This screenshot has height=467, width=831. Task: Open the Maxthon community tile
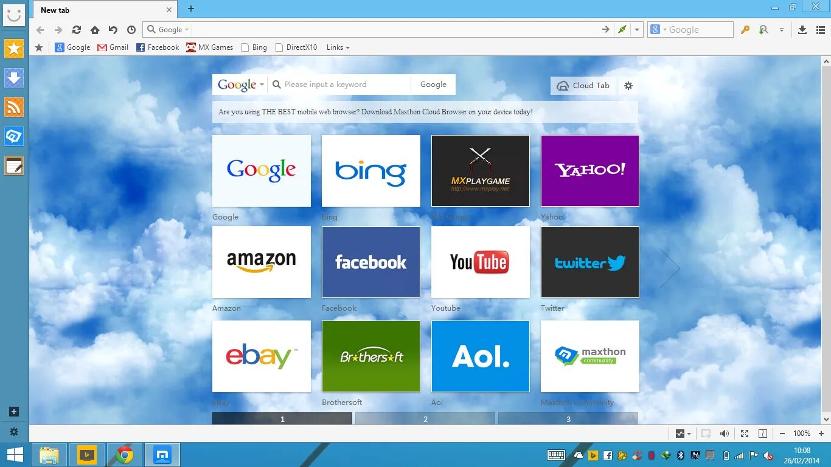(590, 356)
